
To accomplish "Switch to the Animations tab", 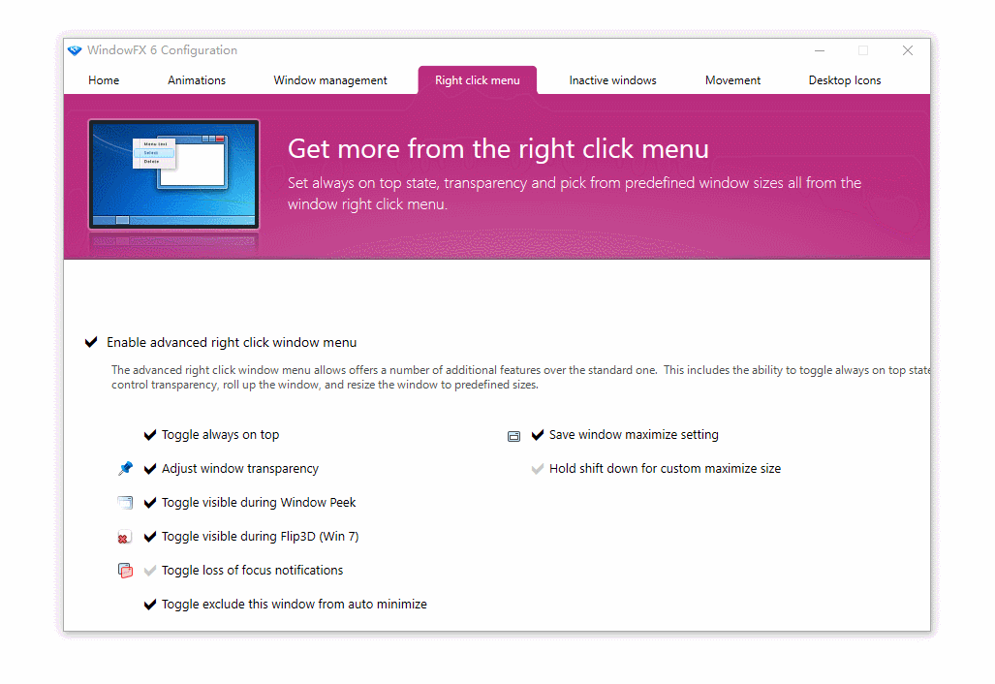I will [197, 80].
